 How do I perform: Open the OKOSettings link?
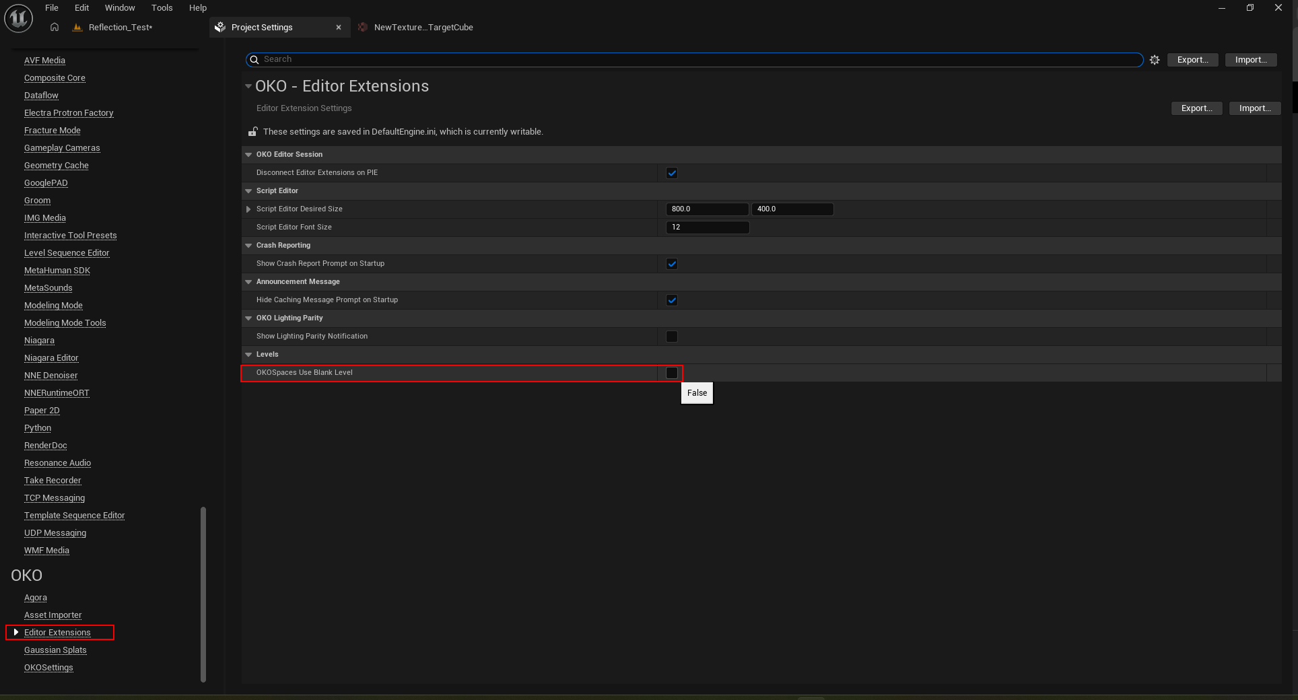48,668
